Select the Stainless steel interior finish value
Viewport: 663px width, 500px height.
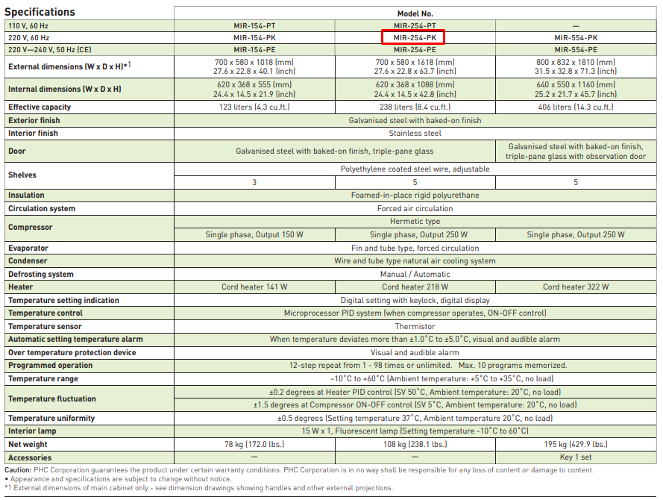(x=415, y=134)
